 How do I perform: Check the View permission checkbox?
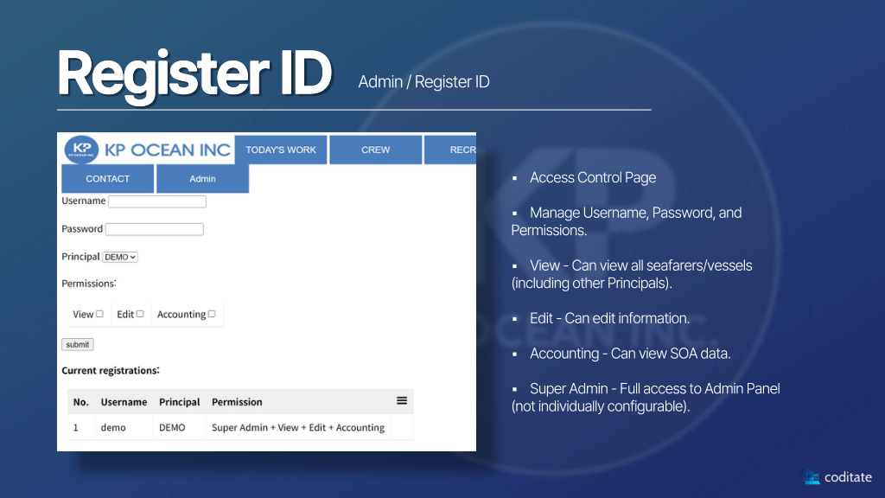tap(100, 314)
